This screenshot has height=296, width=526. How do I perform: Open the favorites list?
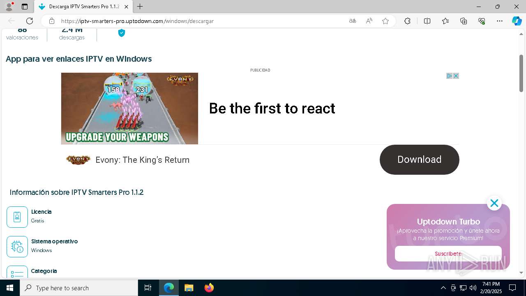tap(445, 21)
